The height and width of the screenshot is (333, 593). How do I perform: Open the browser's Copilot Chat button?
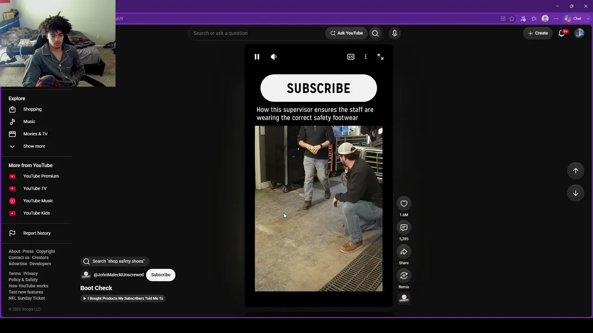[573, 18]
